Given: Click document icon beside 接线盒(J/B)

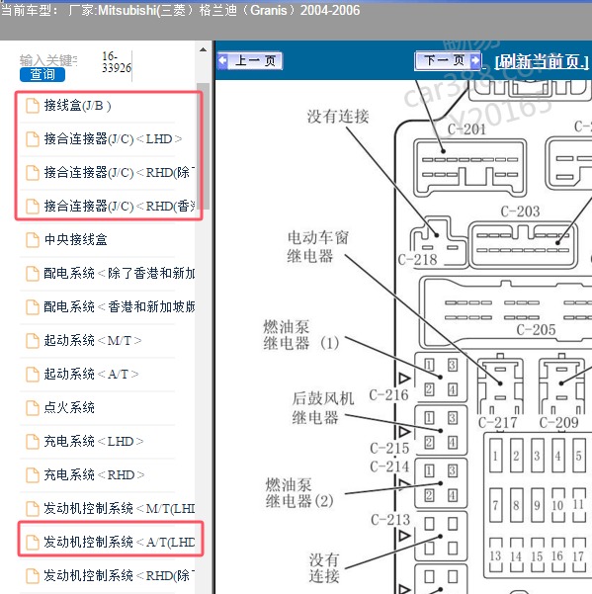Looking at the screenshot, I should tap(33, 106).
